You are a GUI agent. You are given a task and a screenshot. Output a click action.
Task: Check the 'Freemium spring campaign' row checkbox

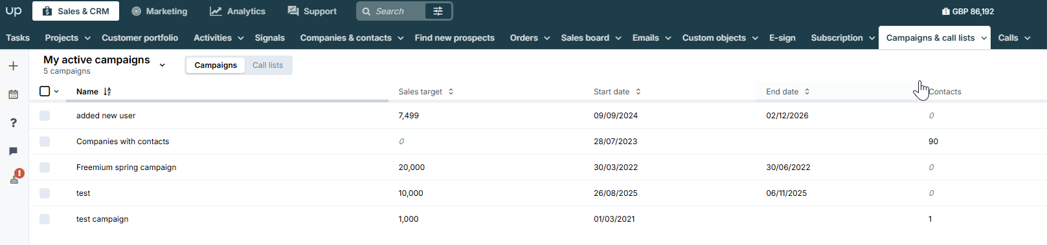[45, 167]
